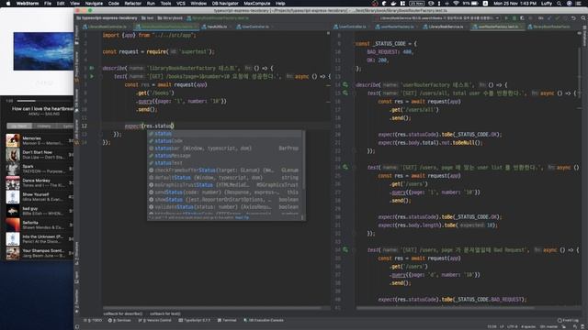This screenshot has height=330, width=588.
Task: Select 'statusCode' completion suggestion
Action: pyautogui.click(x=225, y=141)
